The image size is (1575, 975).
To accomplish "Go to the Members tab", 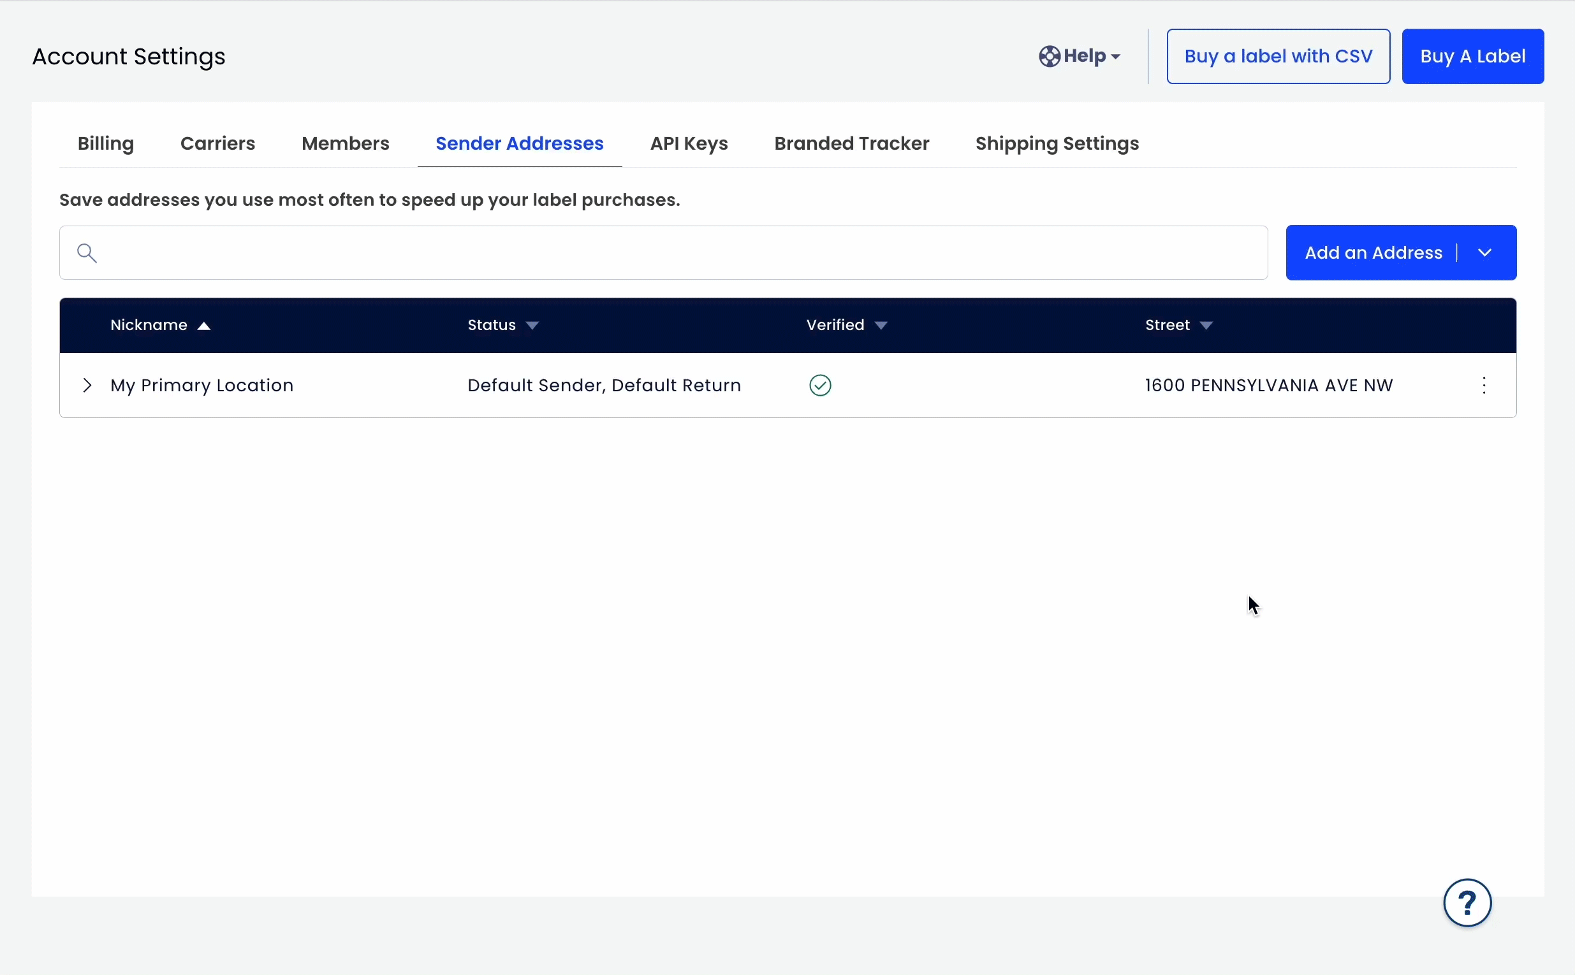I will click(x=345, y=143).
